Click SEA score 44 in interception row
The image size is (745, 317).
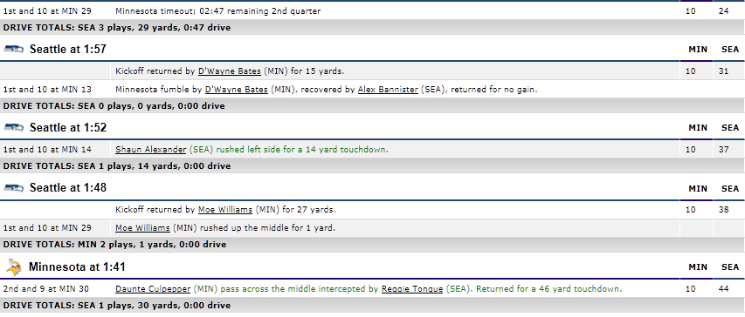[x=724, y=288]
